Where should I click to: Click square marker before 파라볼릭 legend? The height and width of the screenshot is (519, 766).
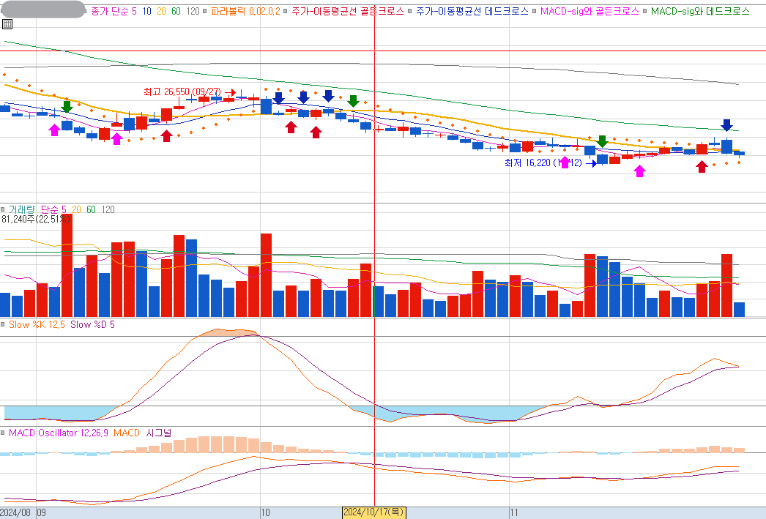tap(205, 11)
